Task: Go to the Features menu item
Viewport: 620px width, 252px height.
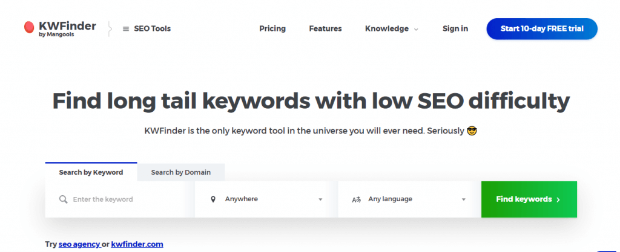Action: pos(325,28)
